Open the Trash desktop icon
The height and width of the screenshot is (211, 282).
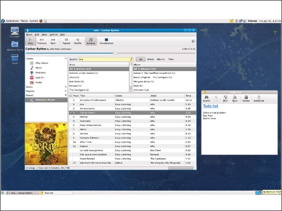pyautogui.click(x=15, y=59)
